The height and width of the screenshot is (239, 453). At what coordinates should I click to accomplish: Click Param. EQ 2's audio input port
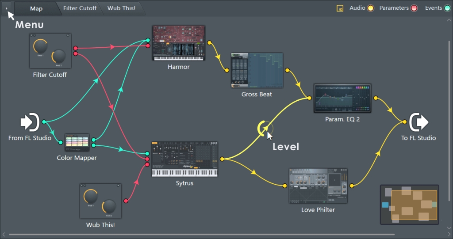(309, 98)
